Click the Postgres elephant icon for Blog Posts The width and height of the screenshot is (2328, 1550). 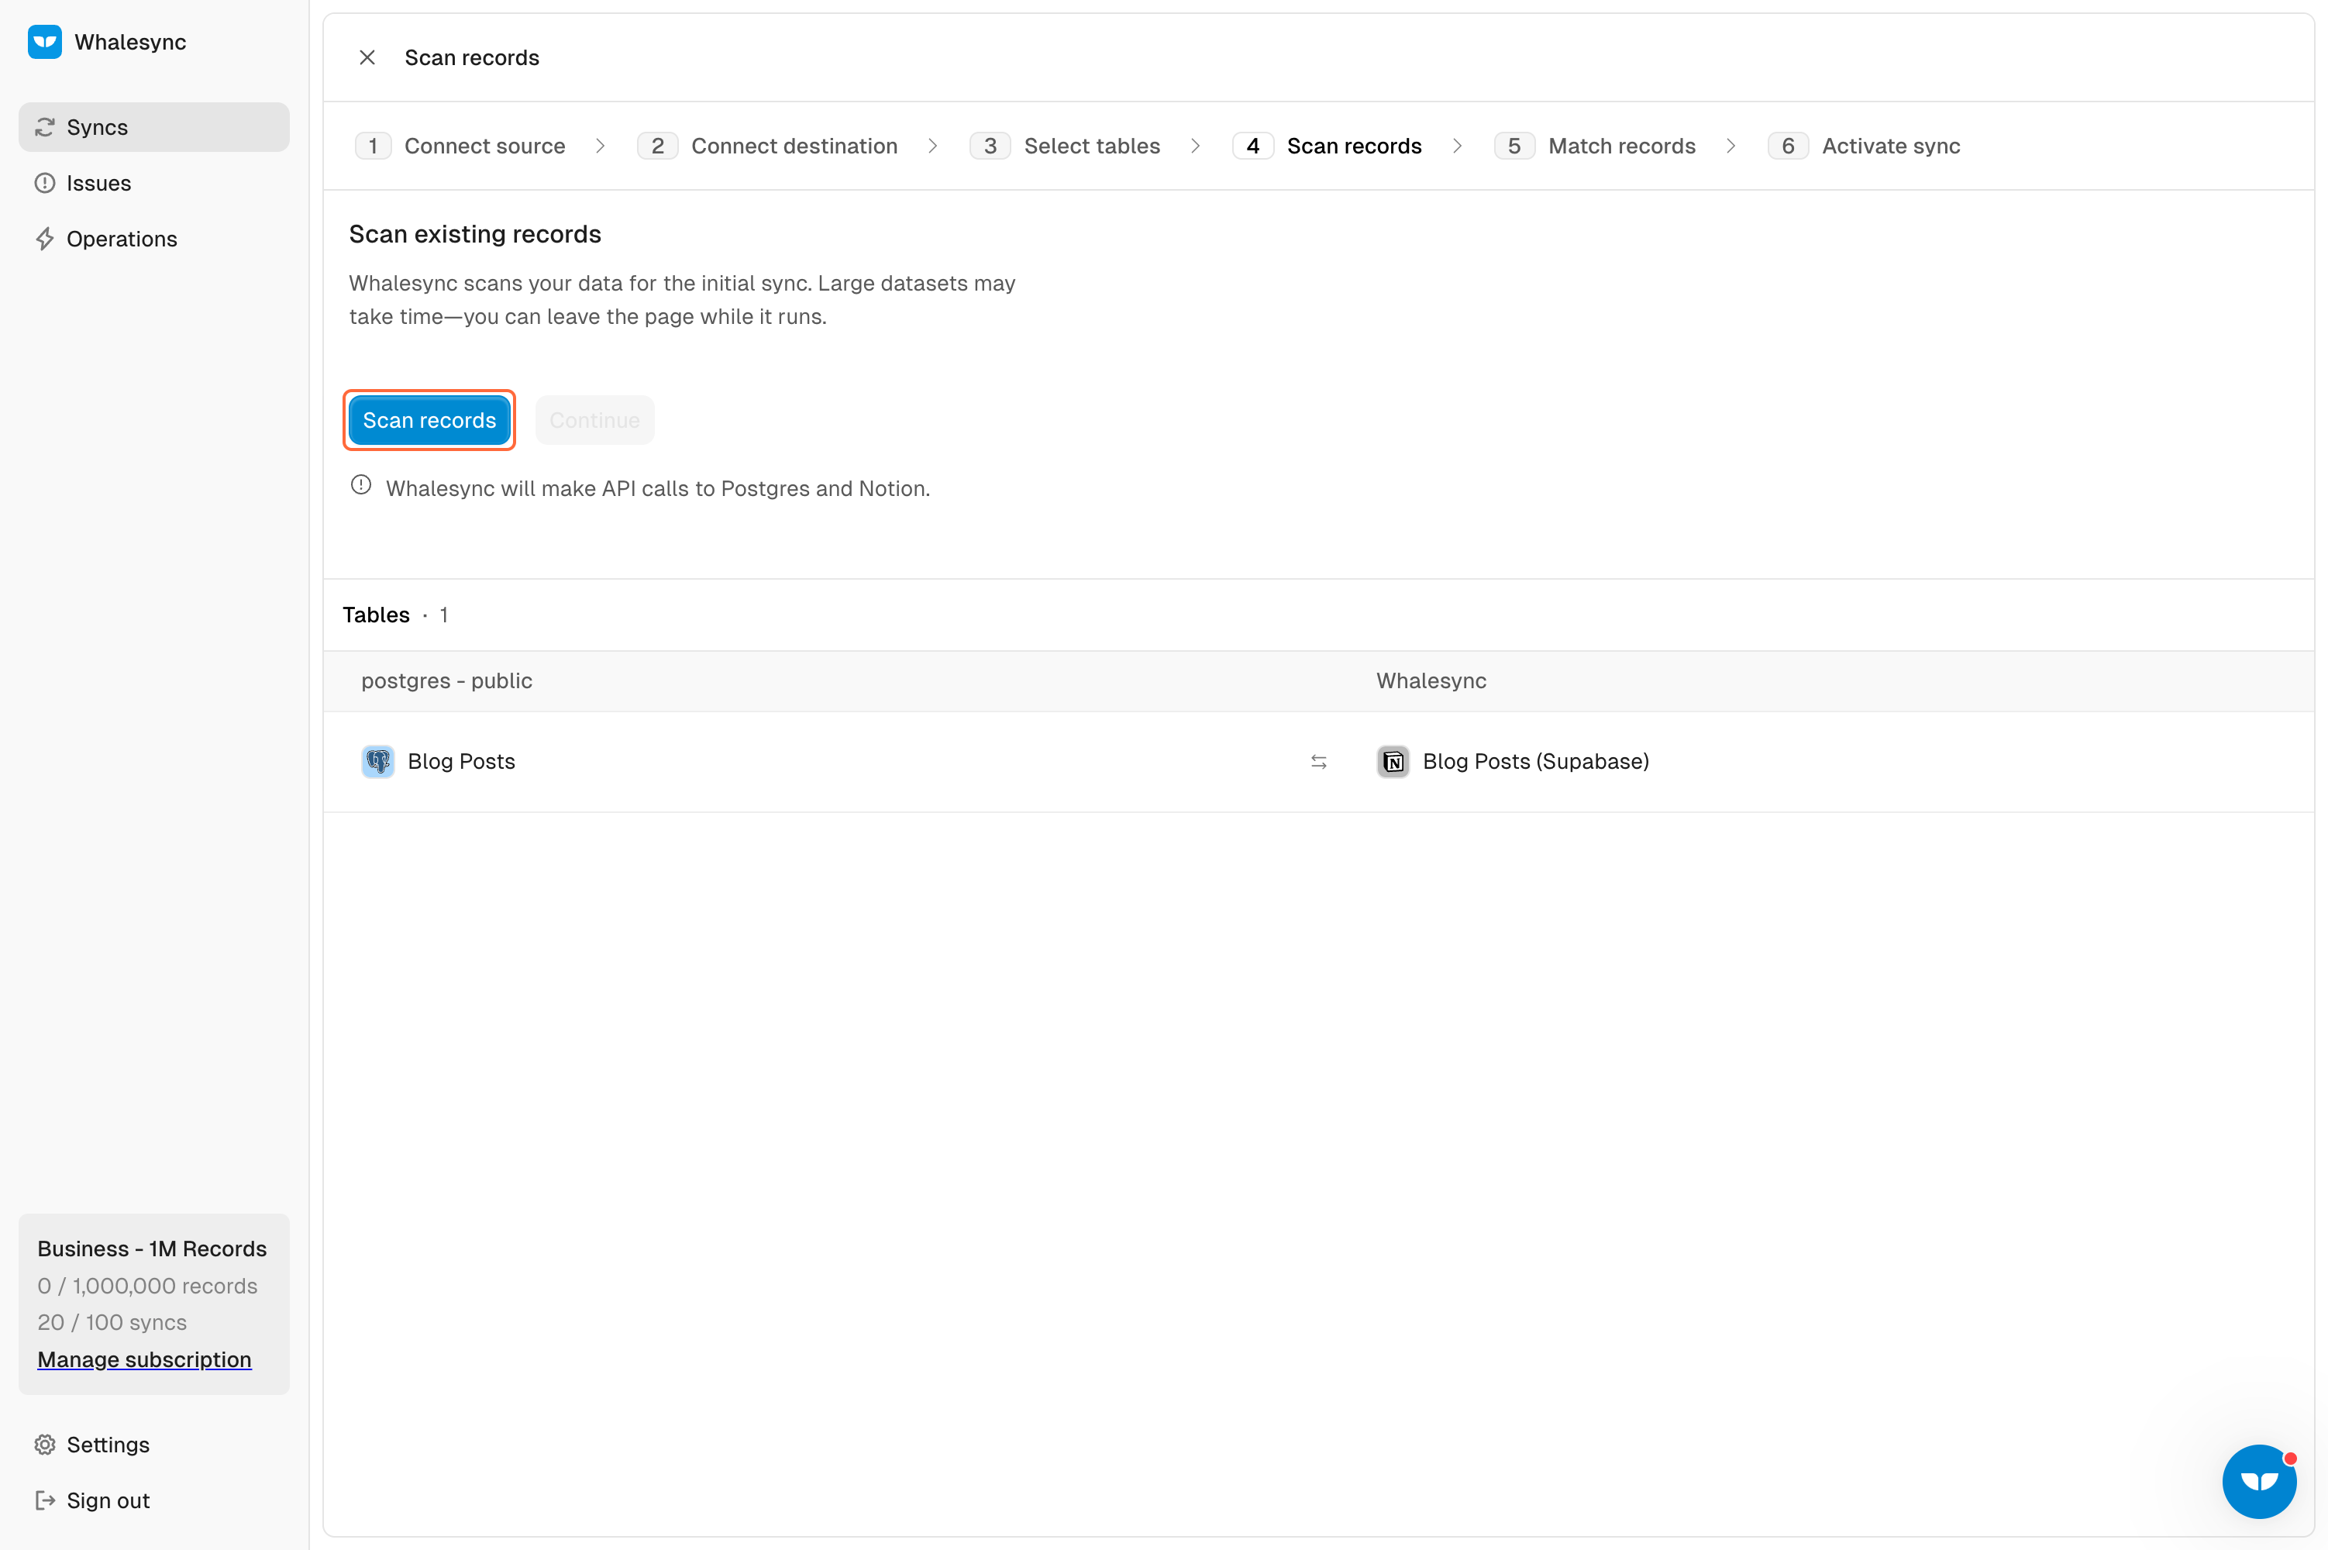click(377, 761)
